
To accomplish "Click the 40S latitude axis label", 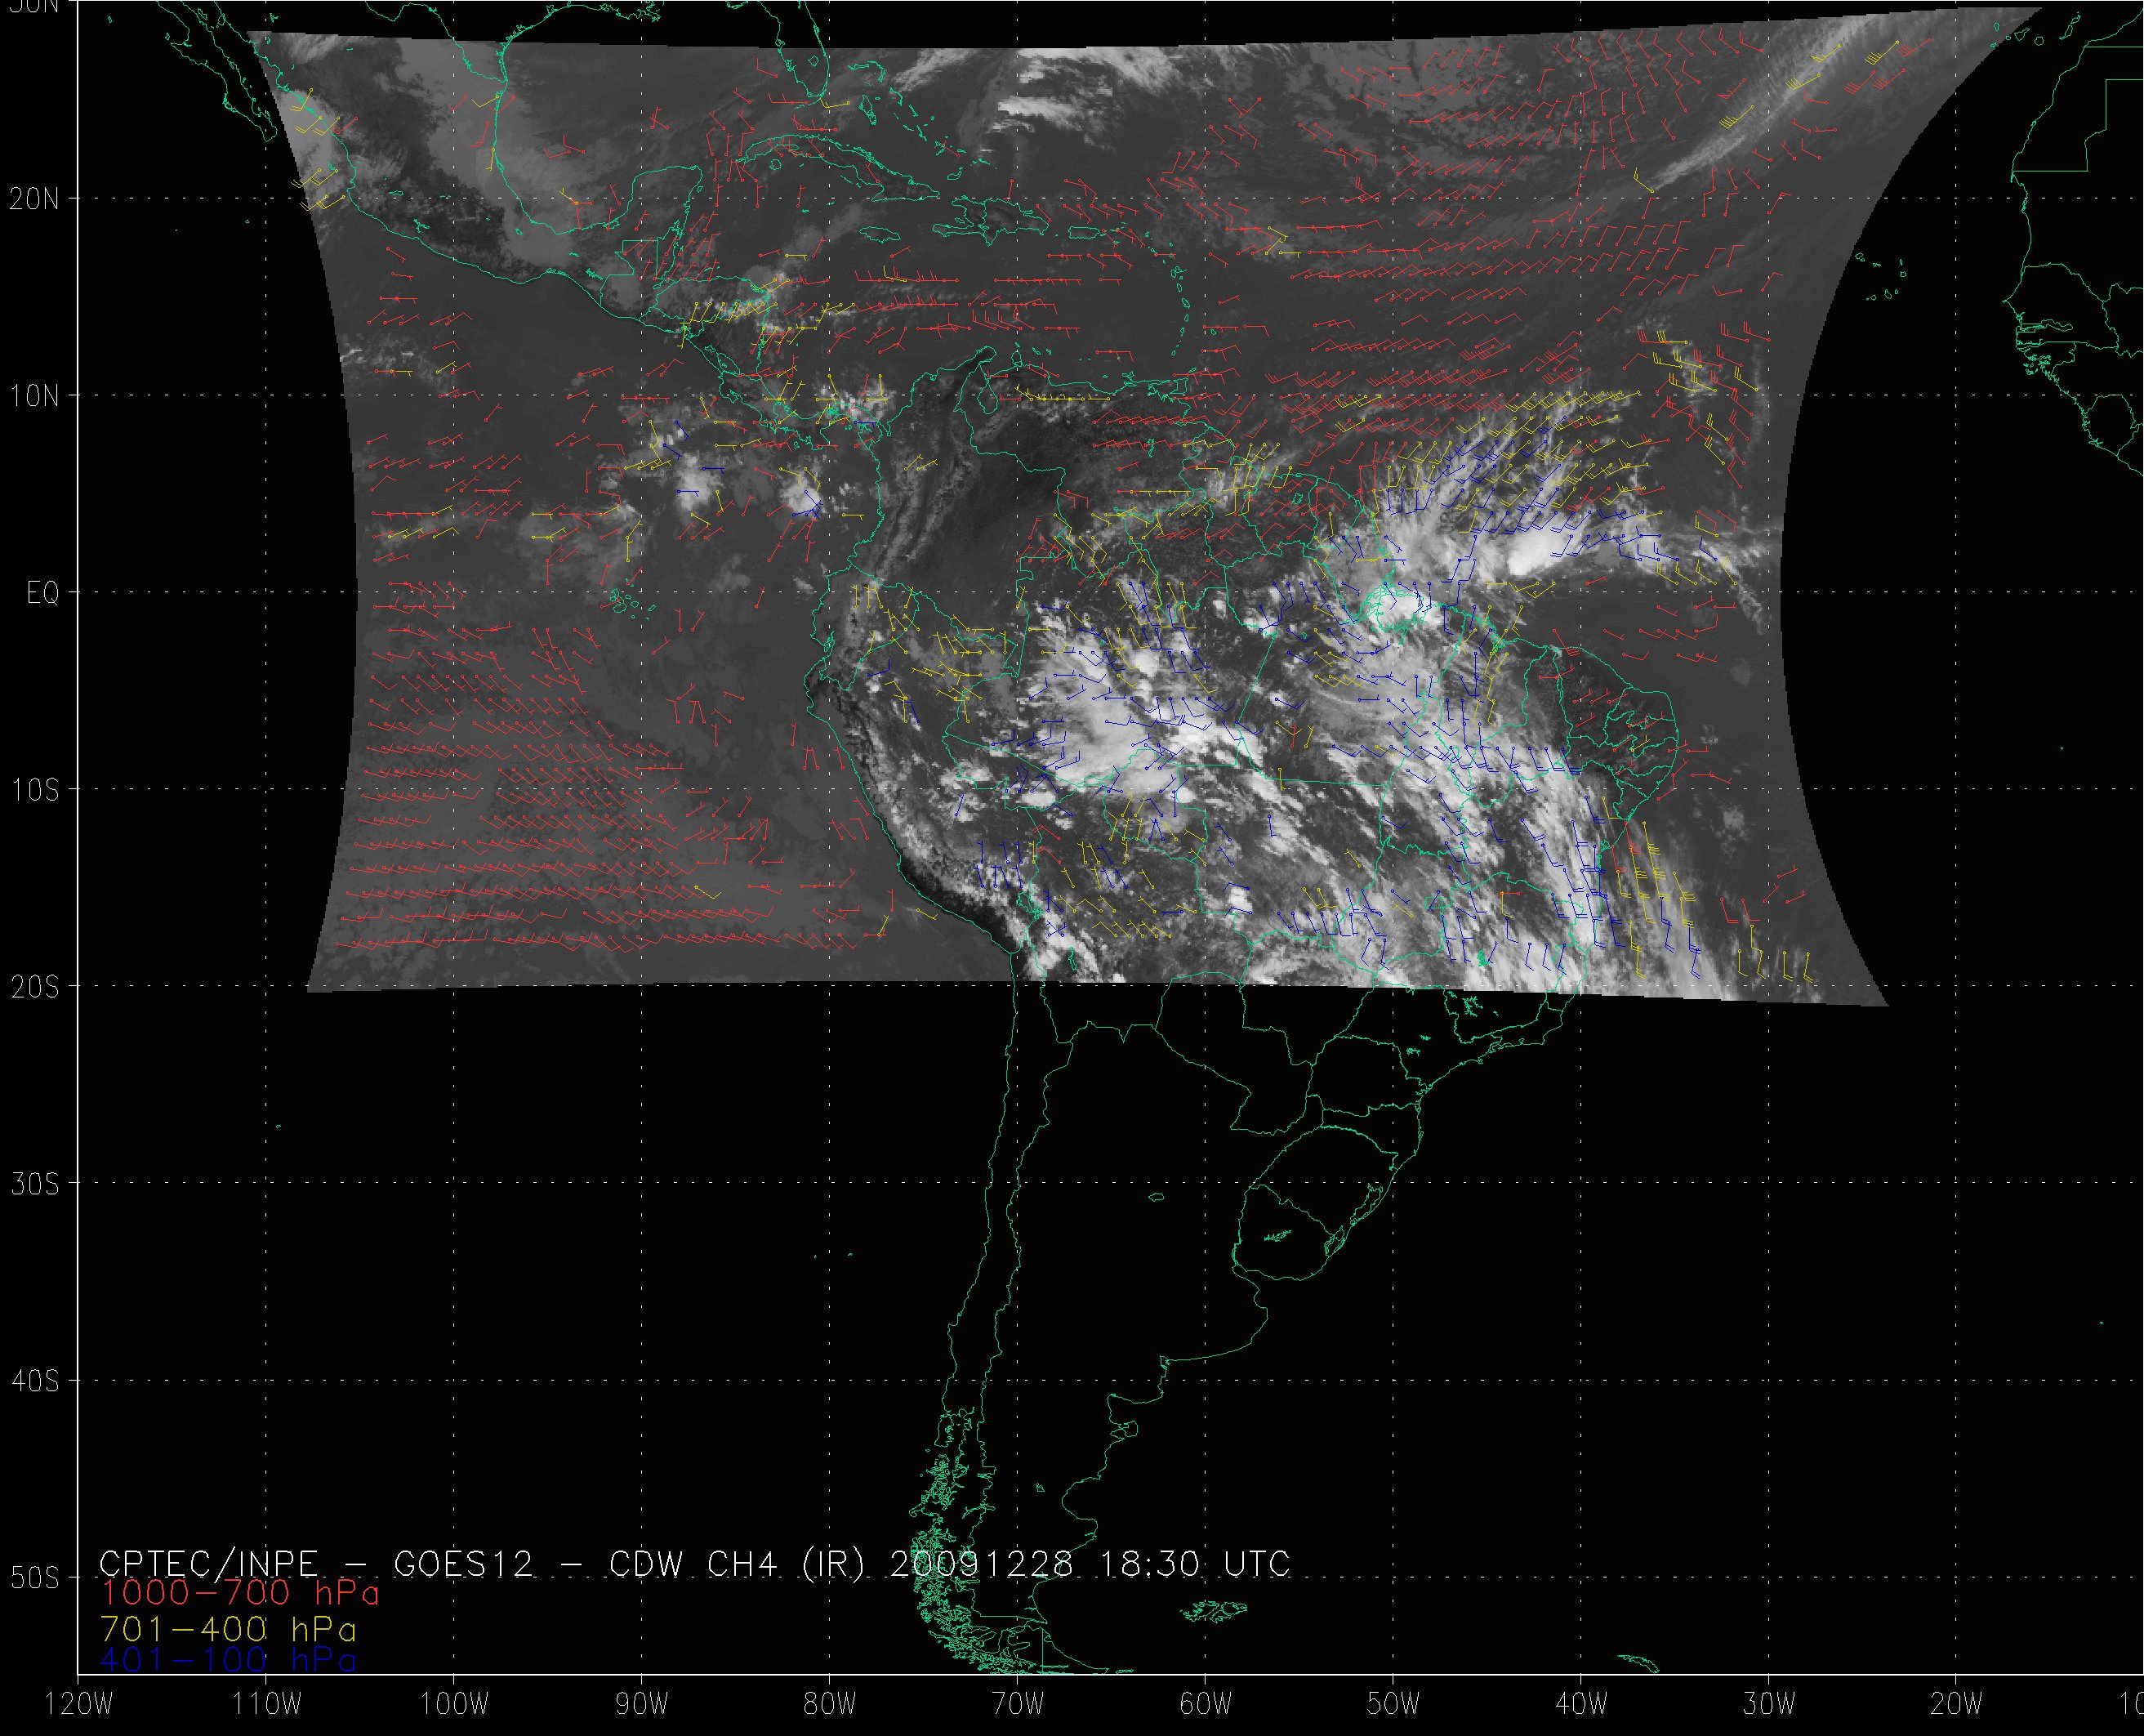I will [34, 1381].
